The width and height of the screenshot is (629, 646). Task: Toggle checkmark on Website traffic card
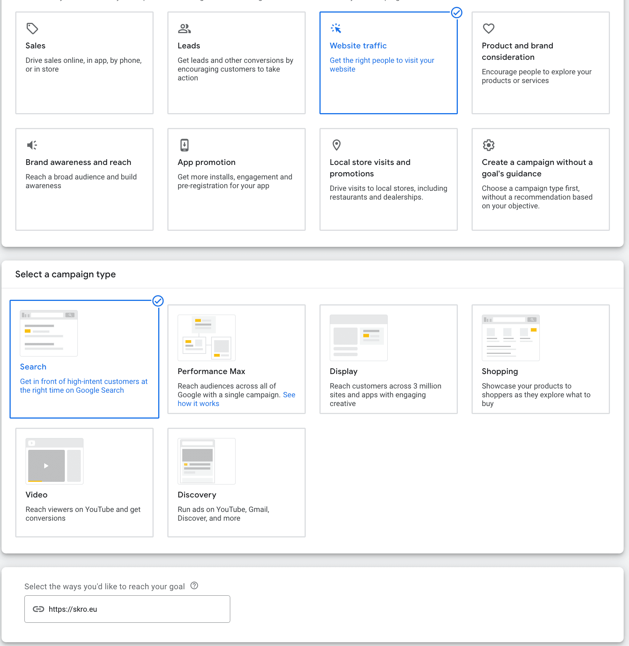tap(456, 13)
